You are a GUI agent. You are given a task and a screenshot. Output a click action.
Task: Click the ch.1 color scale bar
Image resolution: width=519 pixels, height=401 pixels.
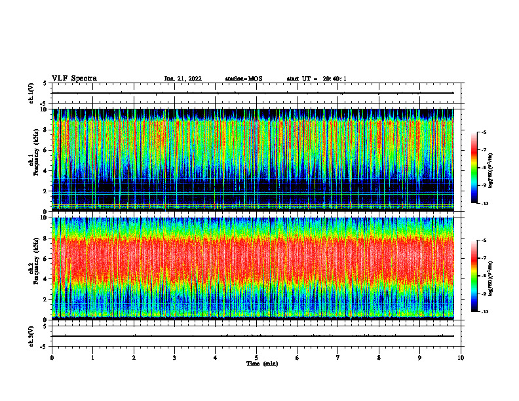(474, 168)
